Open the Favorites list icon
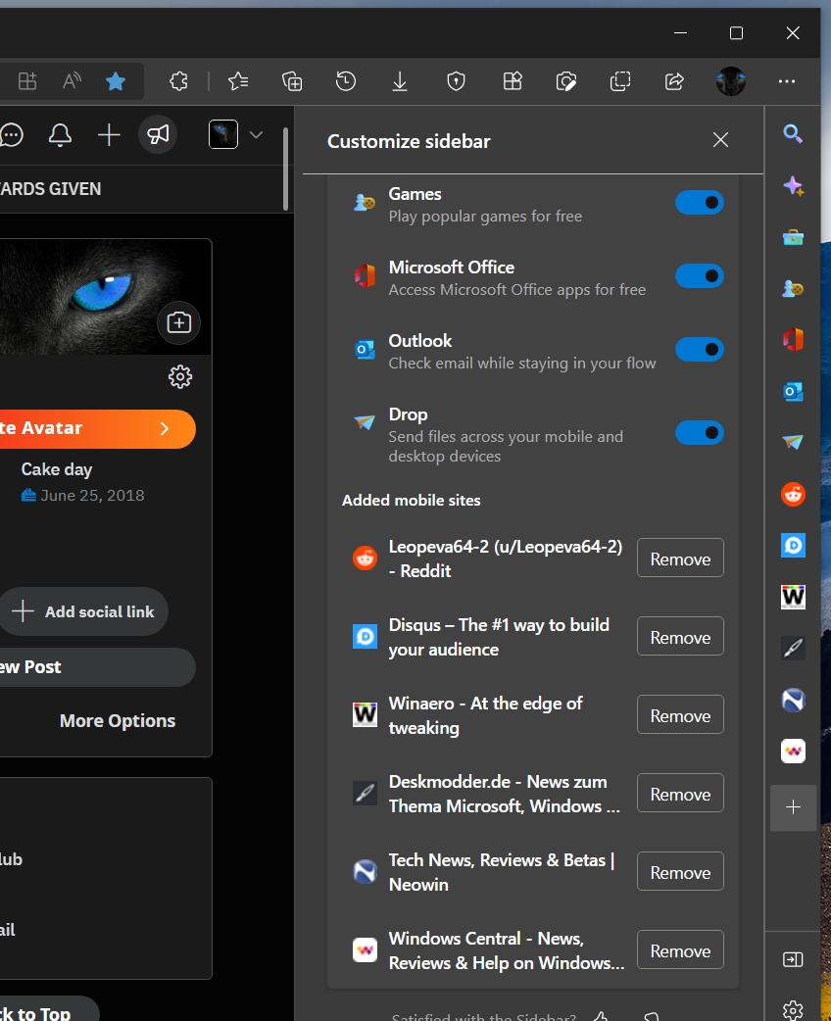Viewport: 831px width, 1021px height. (x=238, y=81)
